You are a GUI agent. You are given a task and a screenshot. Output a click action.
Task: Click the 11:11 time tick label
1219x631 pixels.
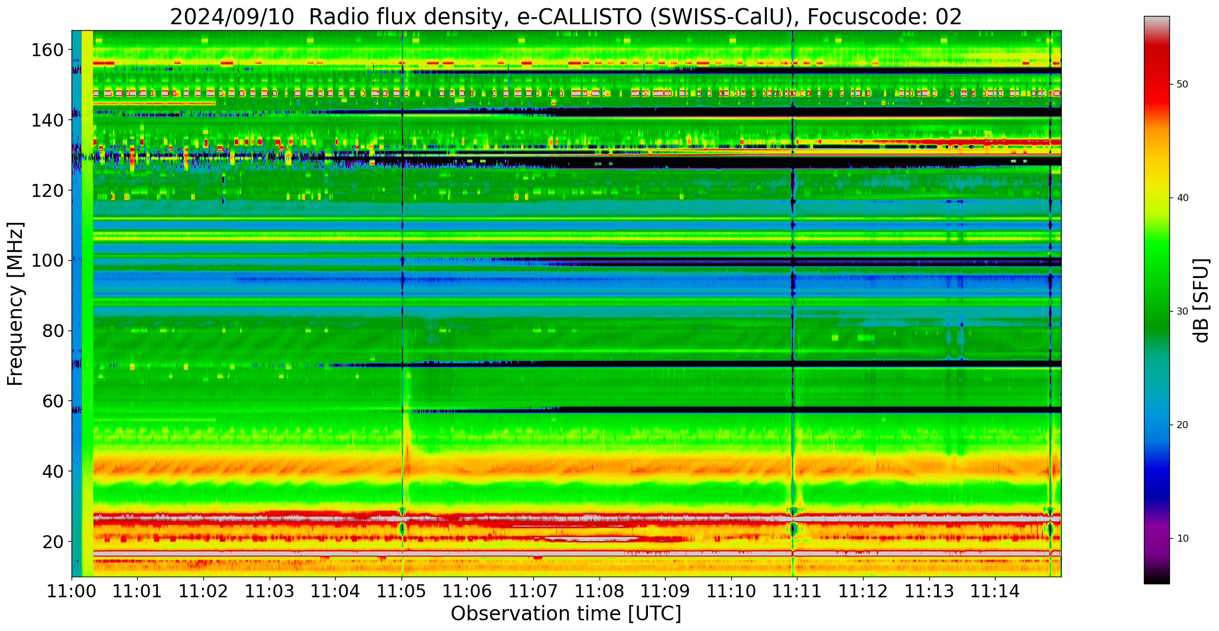pos(797,590)
